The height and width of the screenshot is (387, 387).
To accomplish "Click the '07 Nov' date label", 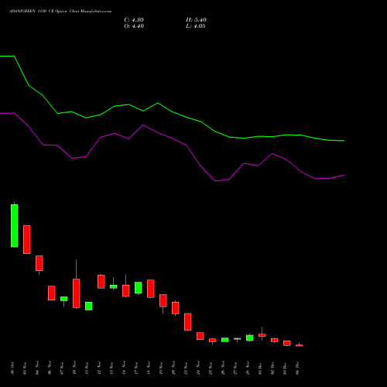I will click(62, 368).
